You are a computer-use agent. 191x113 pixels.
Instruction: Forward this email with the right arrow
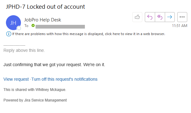click(x=170, y=17)
